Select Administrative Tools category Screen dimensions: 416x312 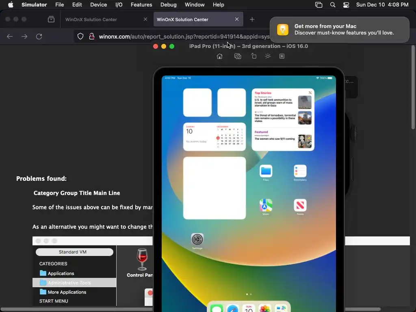tap(74, 283)
